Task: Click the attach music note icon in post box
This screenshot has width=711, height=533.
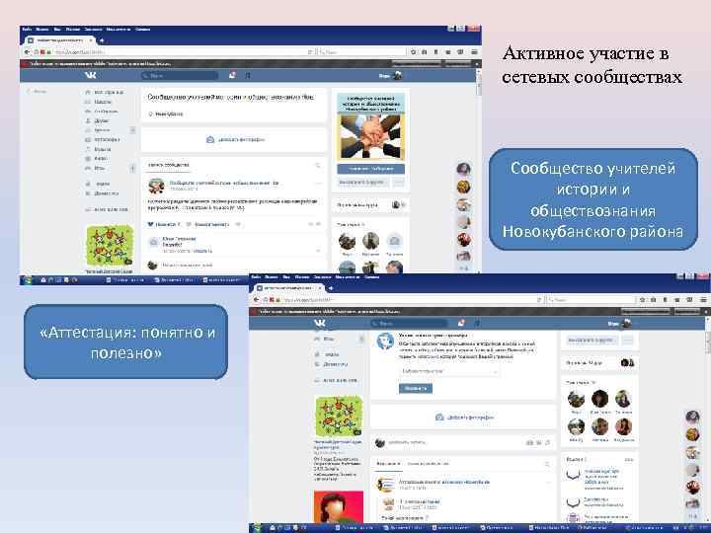Action: 548,442
